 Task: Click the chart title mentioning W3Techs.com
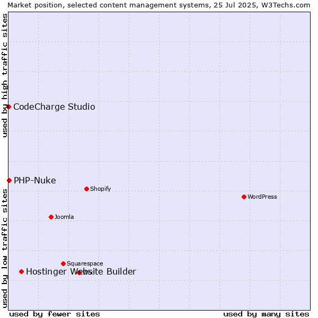coord(159,5)
